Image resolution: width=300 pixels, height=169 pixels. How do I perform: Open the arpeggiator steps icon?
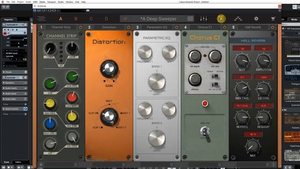coord(238,19)
